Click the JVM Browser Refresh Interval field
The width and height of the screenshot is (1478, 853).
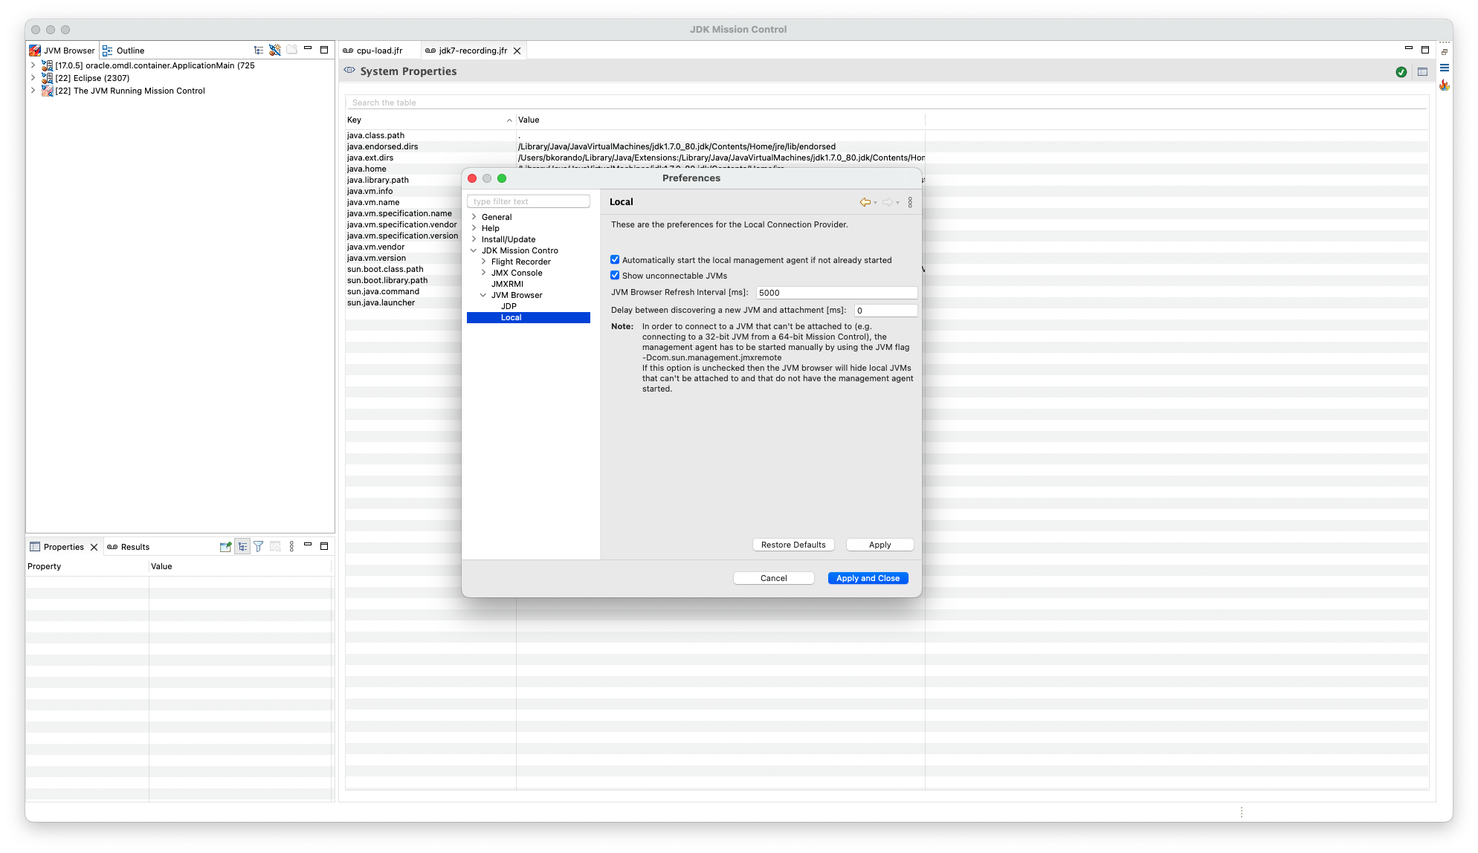(x=836, y=293)
